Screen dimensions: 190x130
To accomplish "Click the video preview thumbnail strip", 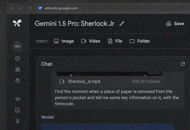I will point(109,74).
